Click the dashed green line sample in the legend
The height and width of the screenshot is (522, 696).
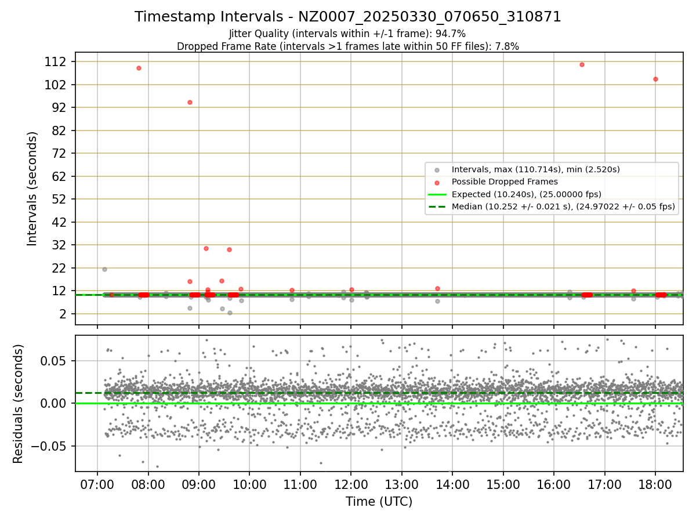pos(437,206)
